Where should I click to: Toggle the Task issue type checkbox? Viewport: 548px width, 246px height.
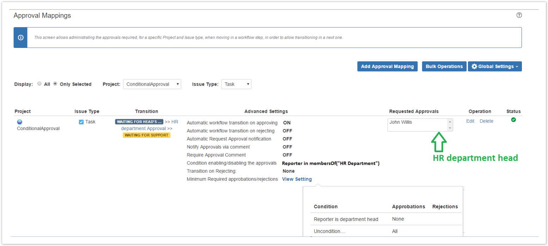tap(81, 122)
